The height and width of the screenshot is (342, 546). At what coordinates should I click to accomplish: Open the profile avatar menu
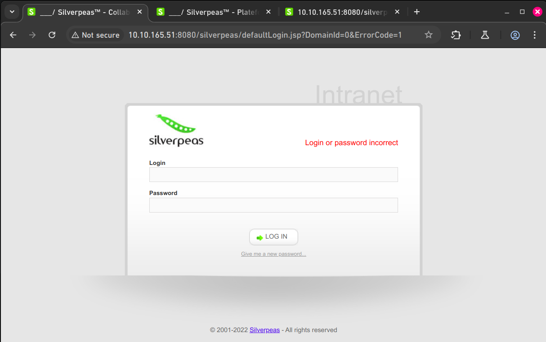pyautogui.click(x=515, y=35)
